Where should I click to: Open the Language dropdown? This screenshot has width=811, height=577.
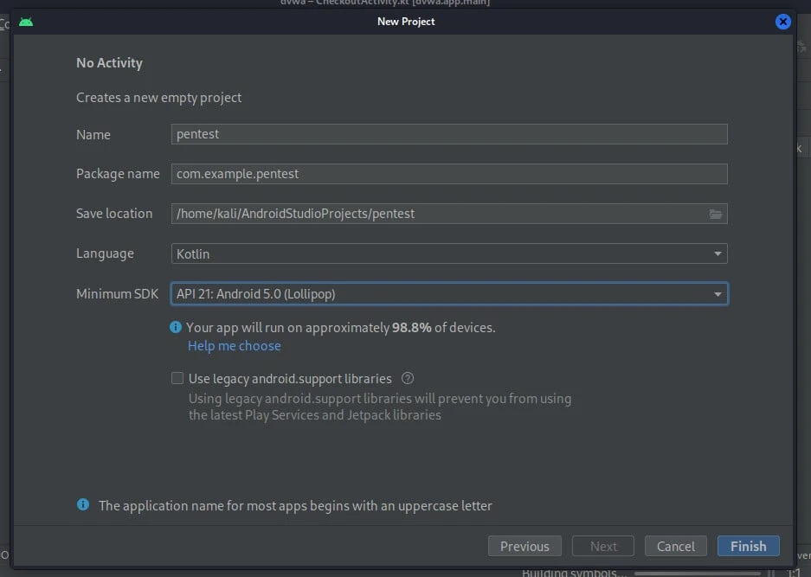pyautogui.click(x=448, y=253)
